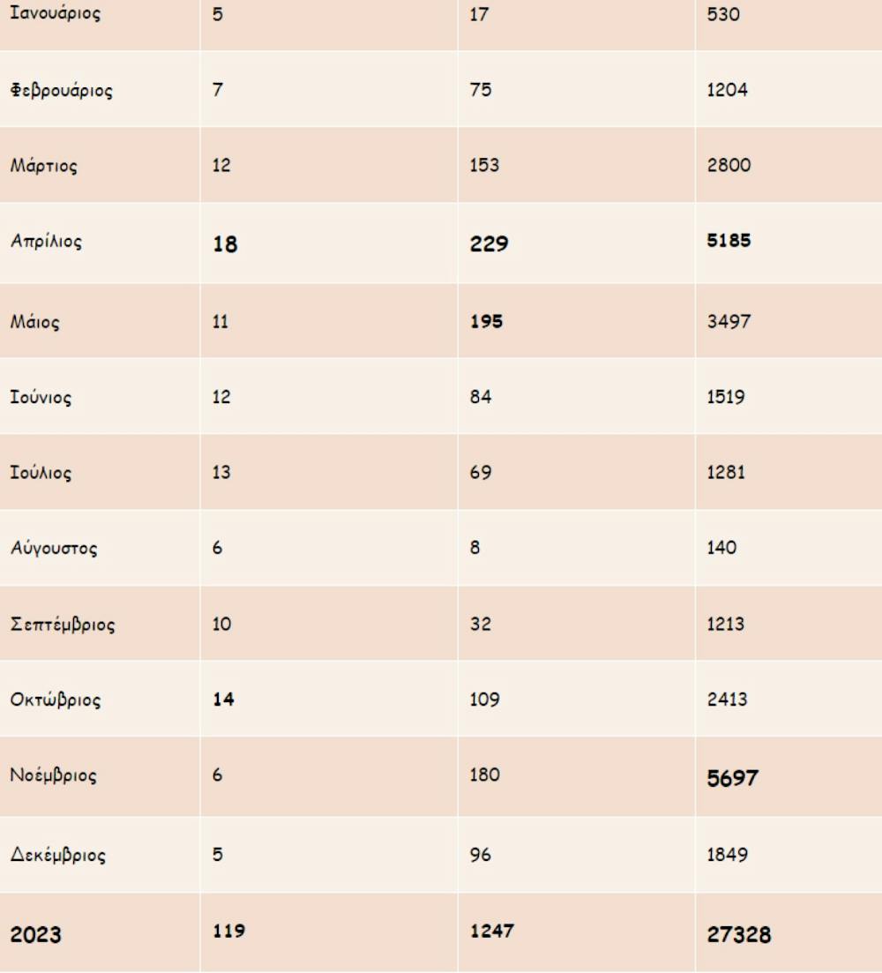Click the bold 229 value
This screenshot has height=973, width=882.
(489, 243)
